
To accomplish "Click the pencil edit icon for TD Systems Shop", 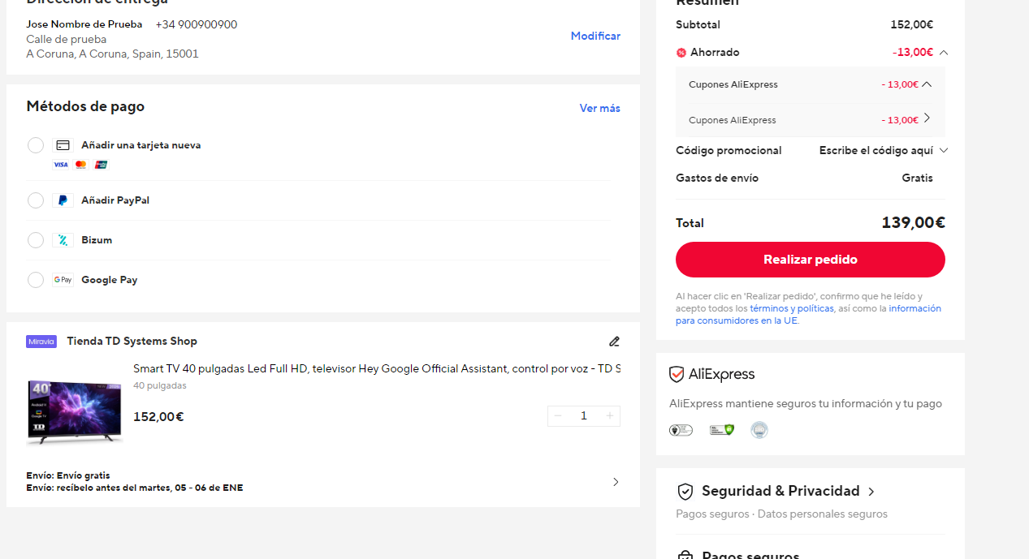I will click(614, 342).
